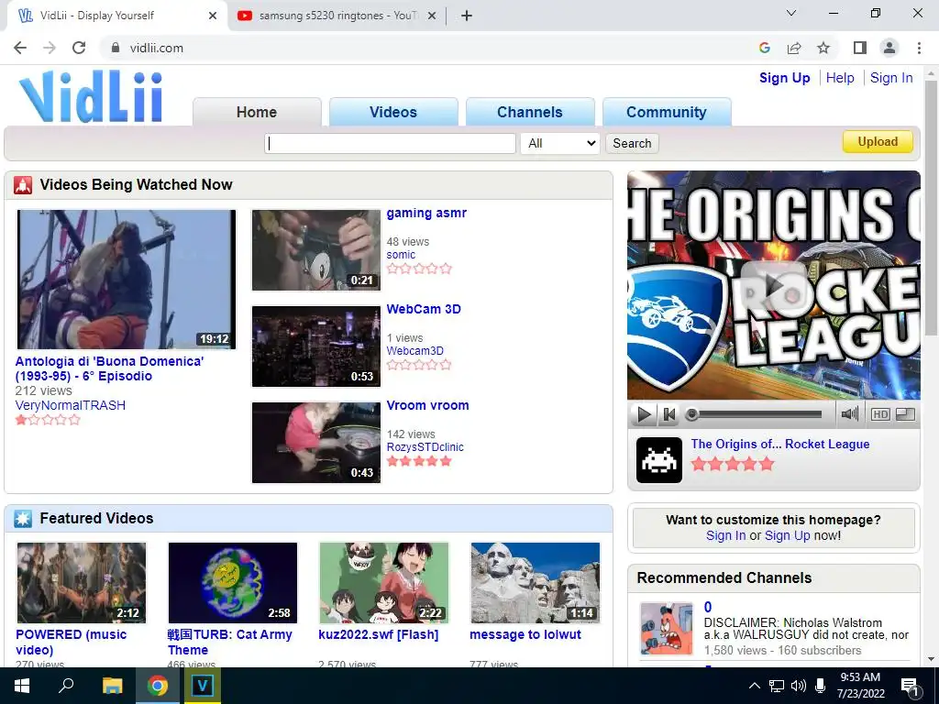The height and width of the screenshot is (704, 939).
Task: Open the Patrick avatar of recommended channel 0
Action: 666,629
